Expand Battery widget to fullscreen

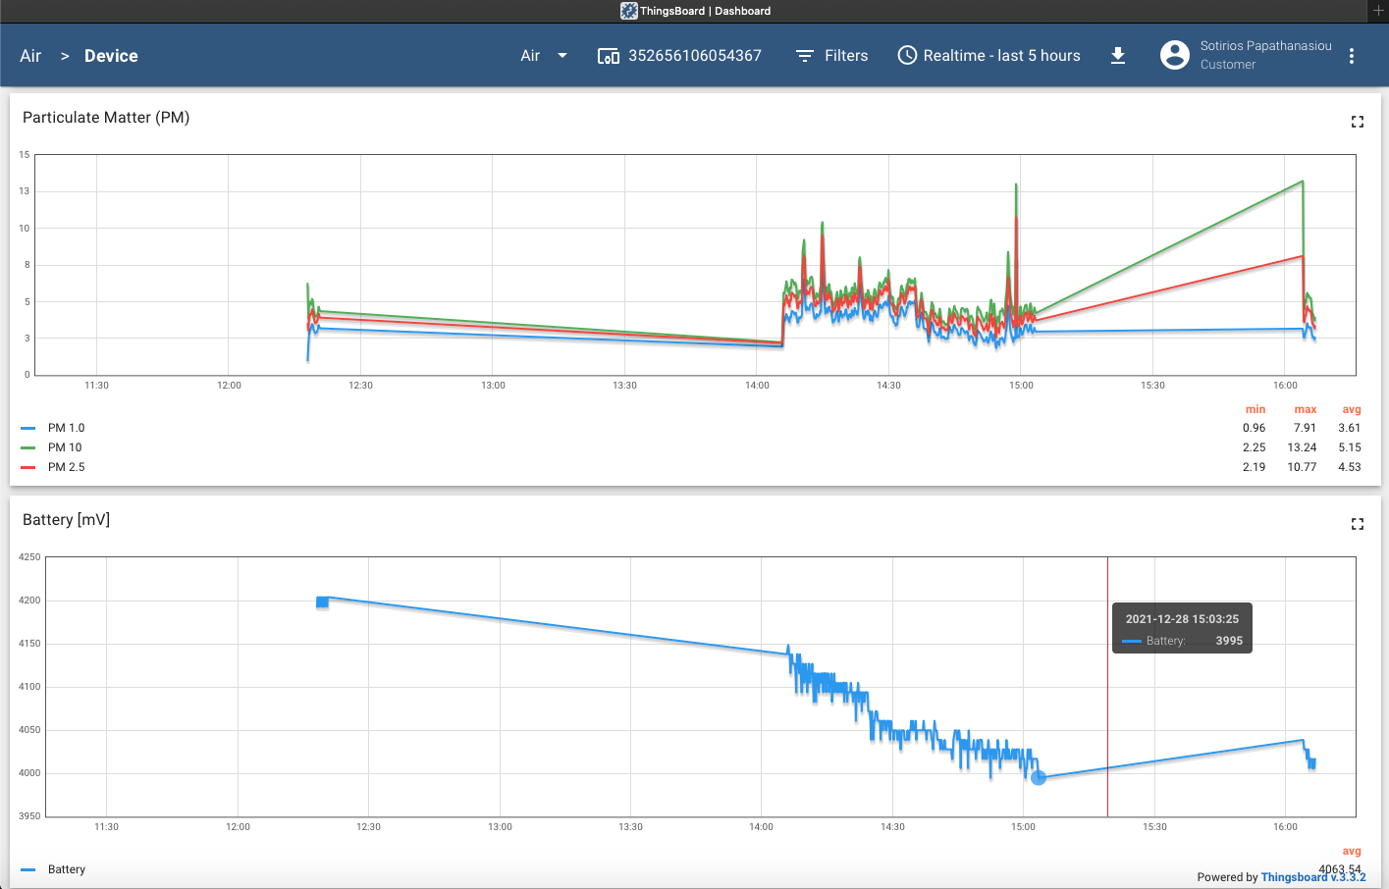(x=1358, y=524)
